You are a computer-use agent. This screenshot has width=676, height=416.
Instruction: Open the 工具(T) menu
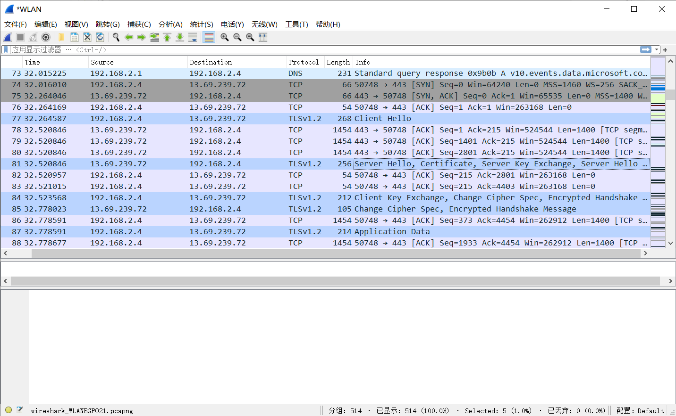tap(296, 24)
